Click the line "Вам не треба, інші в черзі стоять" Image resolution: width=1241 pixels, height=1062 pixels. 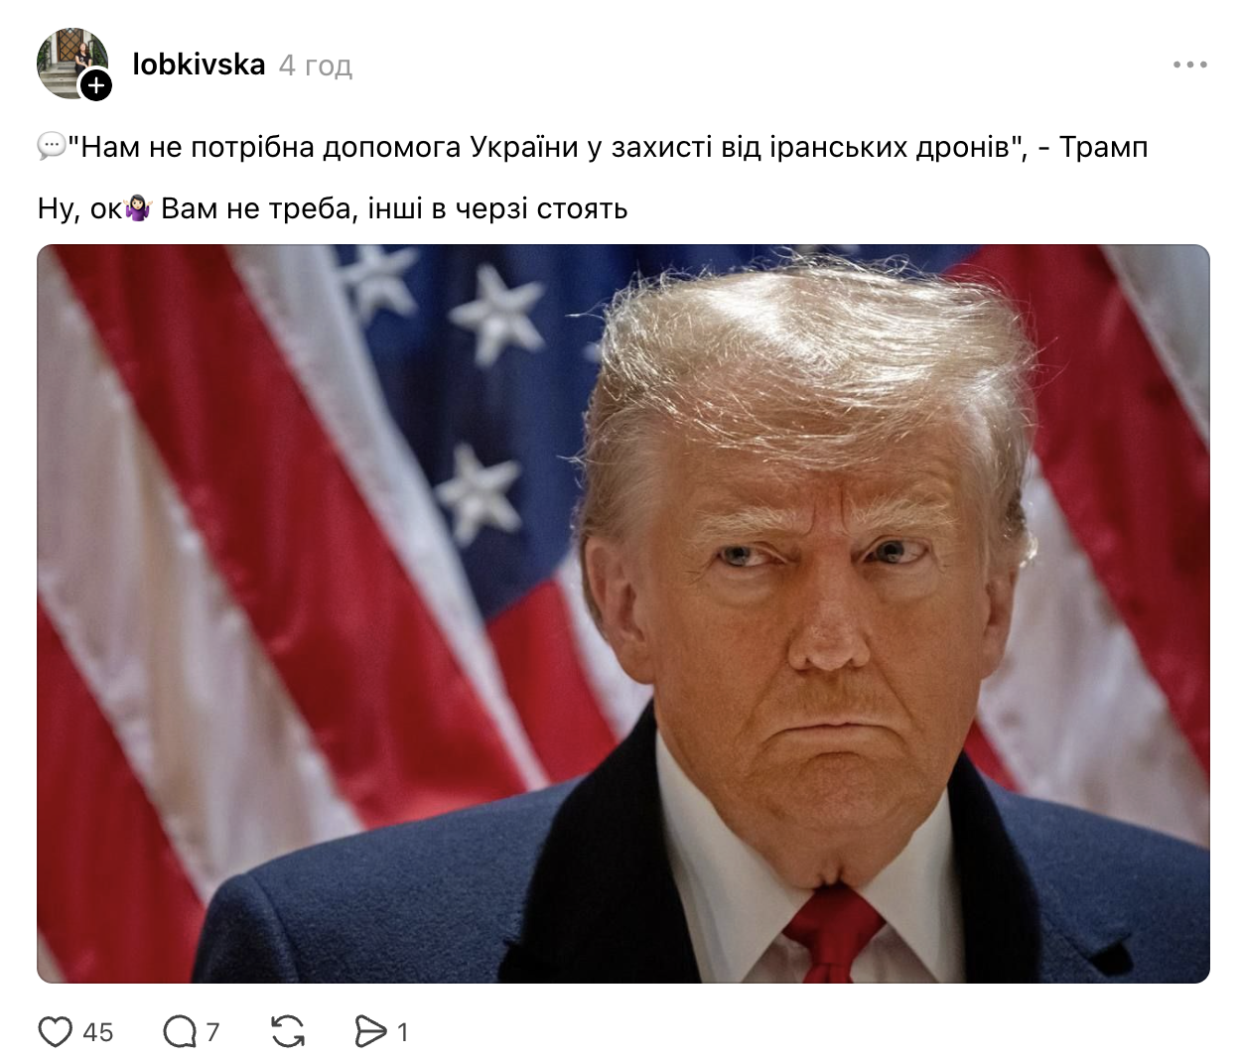[394, 208]
